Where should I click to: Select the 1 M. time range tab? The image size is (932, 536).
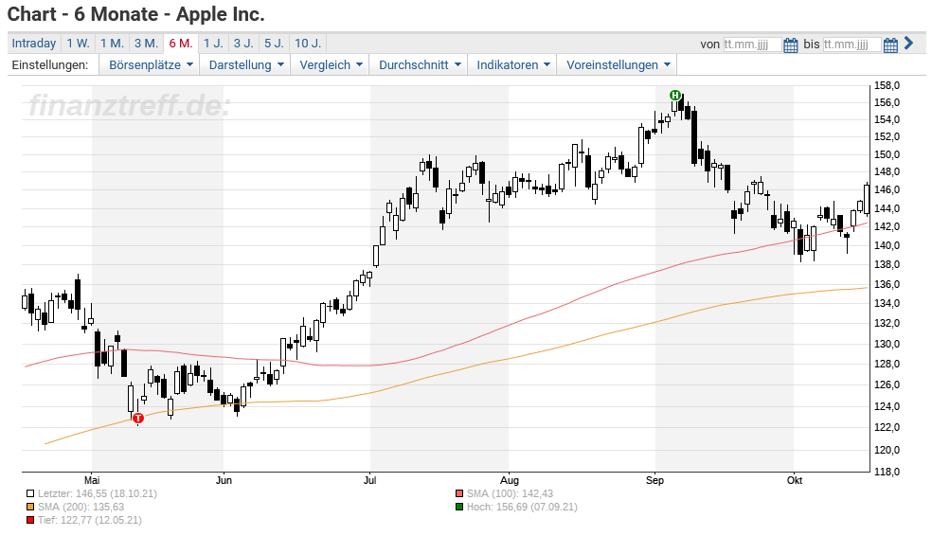[x=112, y=44]
